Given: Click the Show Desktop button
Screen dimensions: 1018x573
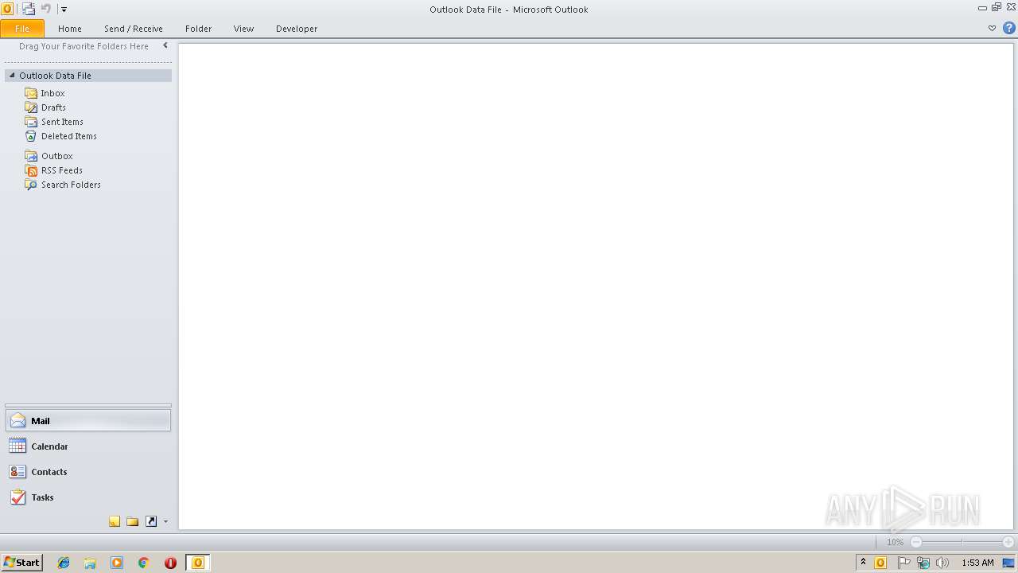Looking at the screenshot, I should coord(1008,563).
